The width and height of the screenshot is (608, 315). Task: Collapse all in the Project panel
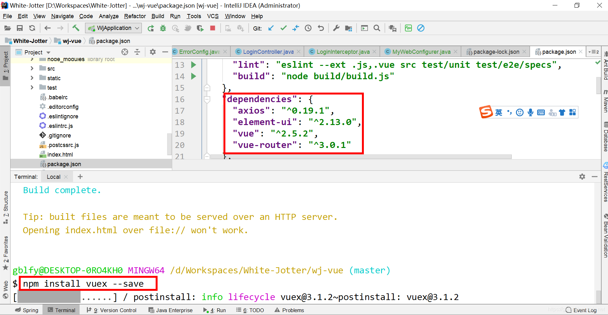tap(137, 52)
